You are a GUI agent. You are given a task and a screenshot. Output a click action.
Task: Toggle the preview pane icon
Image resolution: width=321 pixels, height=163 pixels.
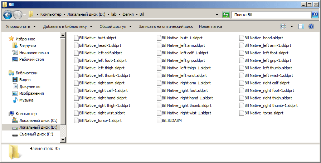pos(301,26)
